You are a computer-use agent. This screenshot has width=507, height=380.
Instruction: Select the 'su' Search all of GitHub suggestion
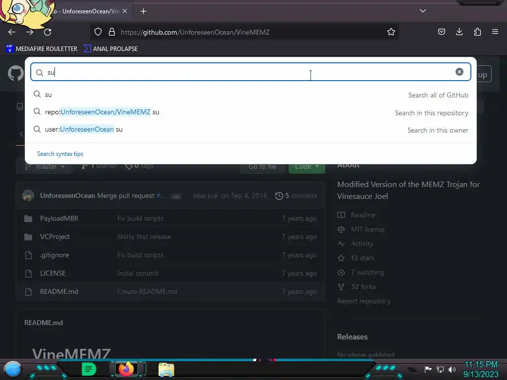coord(251,95)
